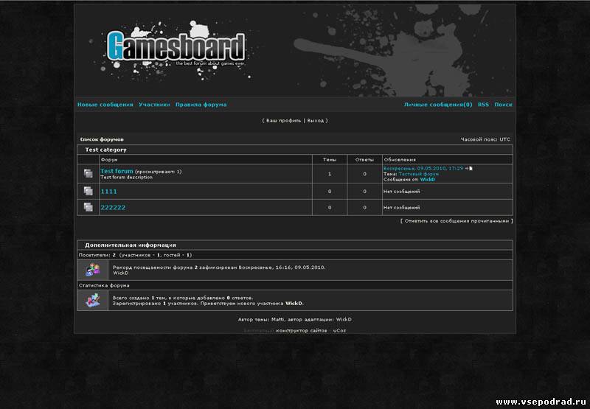Open the 1111 forum link
This screenshot has height=409, width=590.
tap(108, 192)
